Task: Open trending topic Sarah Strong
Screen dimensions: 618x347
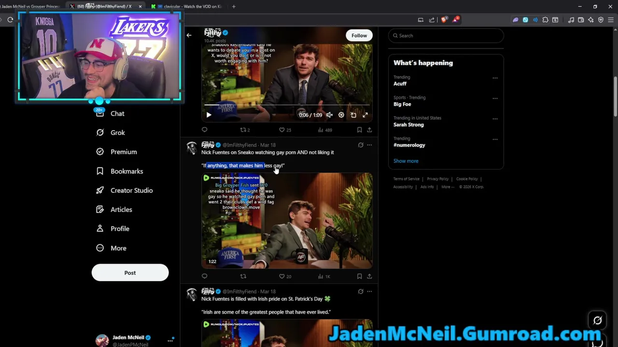Action: (x=408, y=124)
